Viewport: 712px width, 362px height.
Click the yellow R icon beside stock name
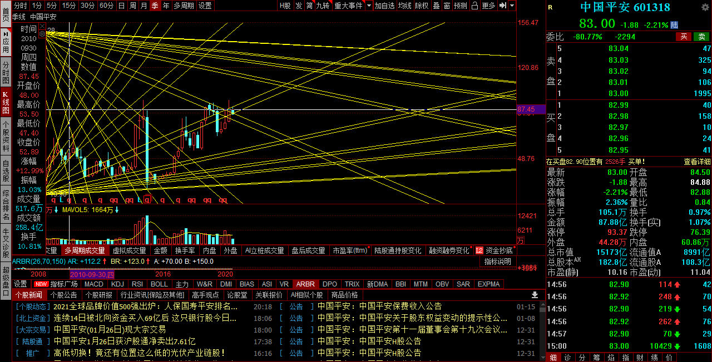click(550, 7)
